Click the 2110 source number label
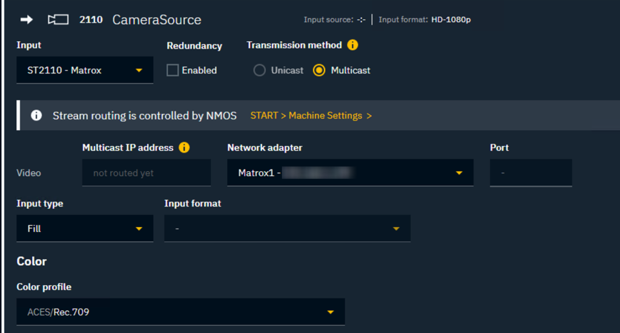Viewport: 620px width, 333px height. click(91, 20)
